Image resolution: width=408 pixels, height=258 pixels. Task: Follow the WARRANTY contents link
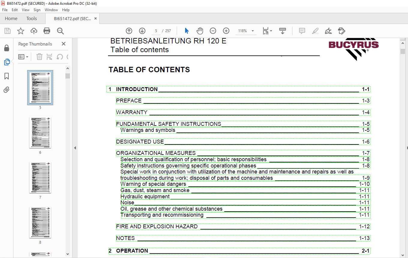tap(243, 112)
